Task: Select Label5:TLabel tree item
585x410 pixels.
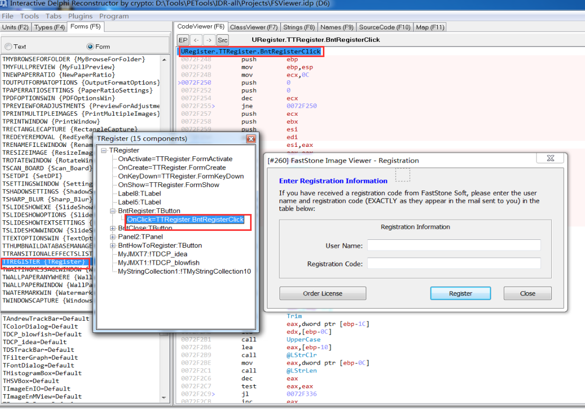Action: pos(139,202)
